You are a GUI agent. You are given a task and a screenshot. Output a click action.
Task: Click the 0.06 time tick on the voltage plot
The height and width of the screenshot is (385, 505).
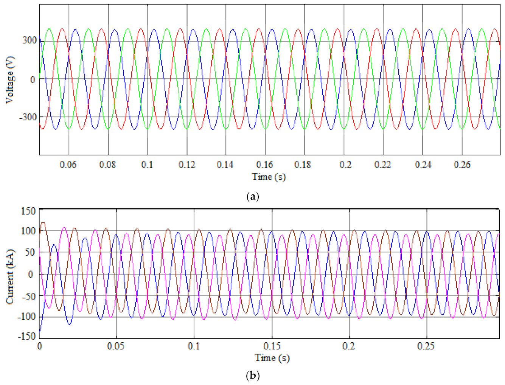coord(68,165)
